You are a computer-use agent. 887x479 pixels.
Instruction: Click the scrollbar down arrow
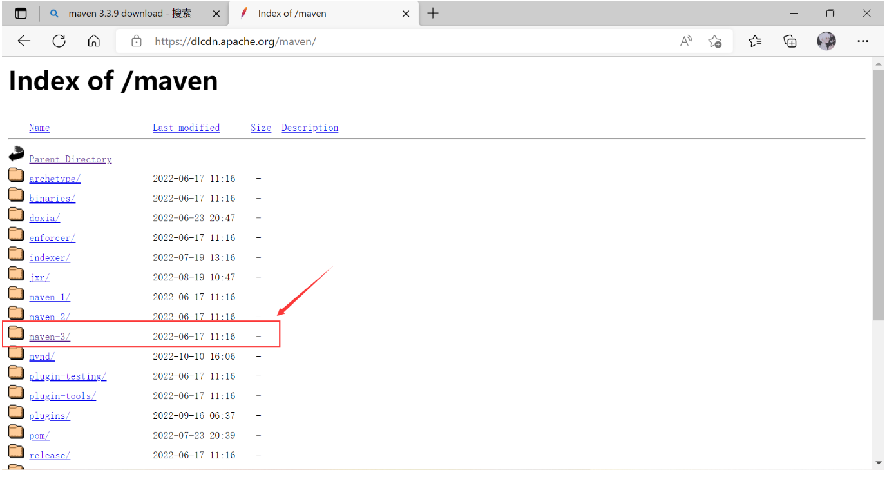879,463
